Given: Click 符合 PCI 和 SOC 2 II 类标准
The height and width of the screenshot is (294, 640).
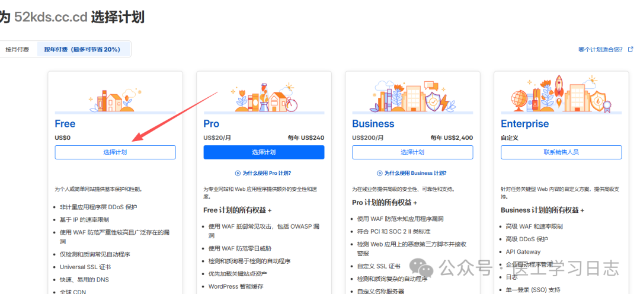Looking at the screenshot, I should click(394, 232).
